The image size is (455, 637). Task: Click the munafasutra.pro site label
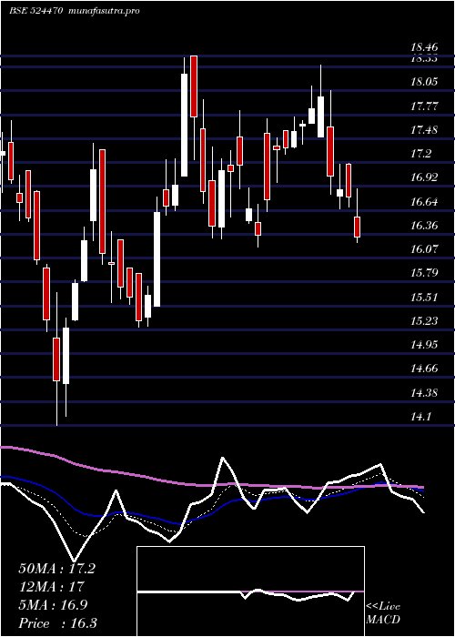click(x=105, y=11)
